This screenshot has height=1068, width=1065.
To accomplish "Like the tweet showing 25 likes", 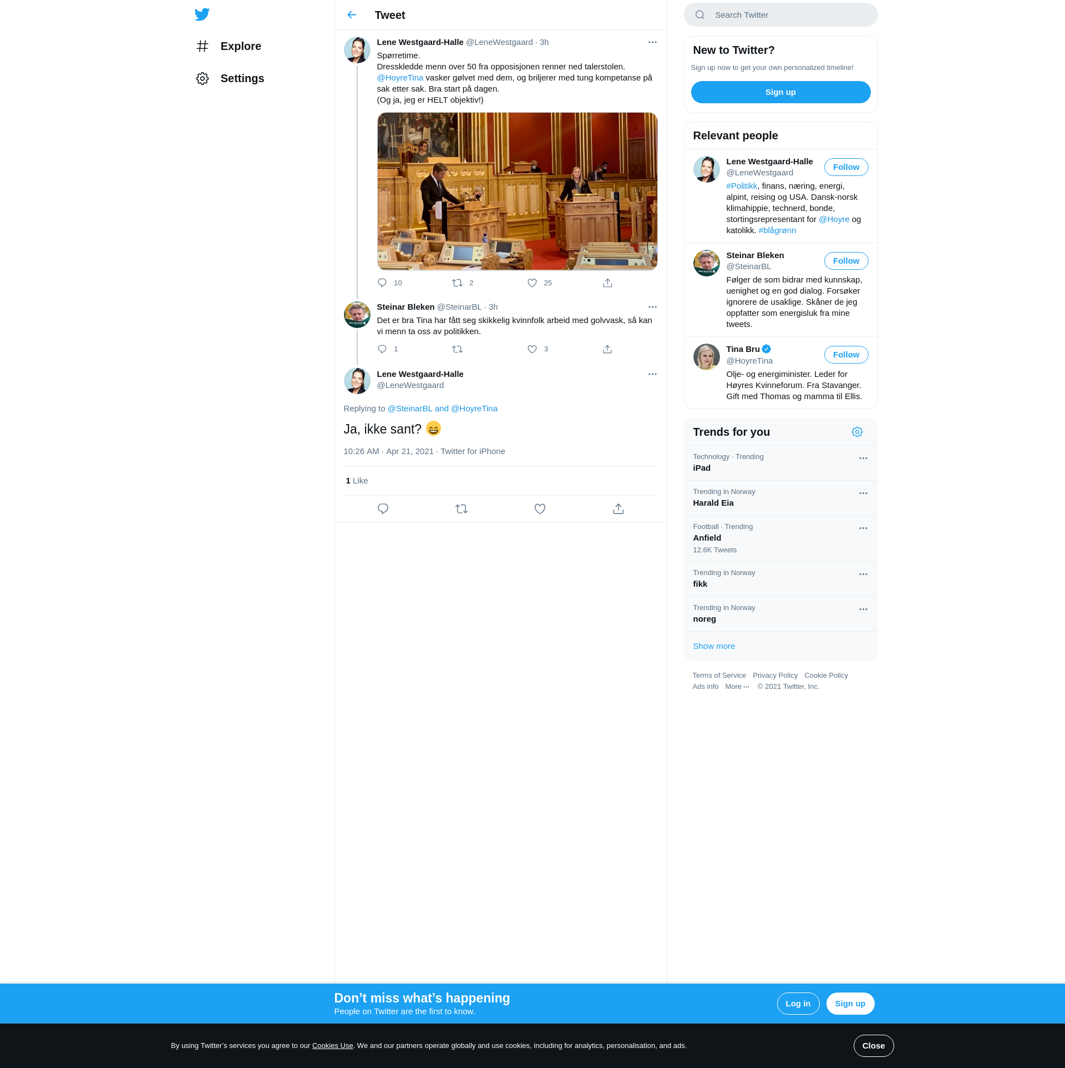I will pyautogui.click(x=532, y=283).
